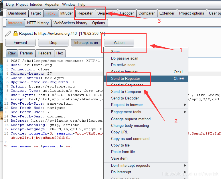Click the Connection: close header line
221x179 pixels.
tap(30, 70)
